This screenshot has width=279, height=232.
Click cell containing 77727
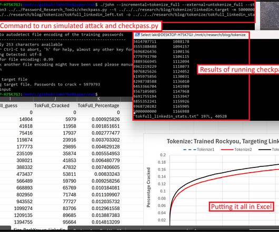coord(55,202)
